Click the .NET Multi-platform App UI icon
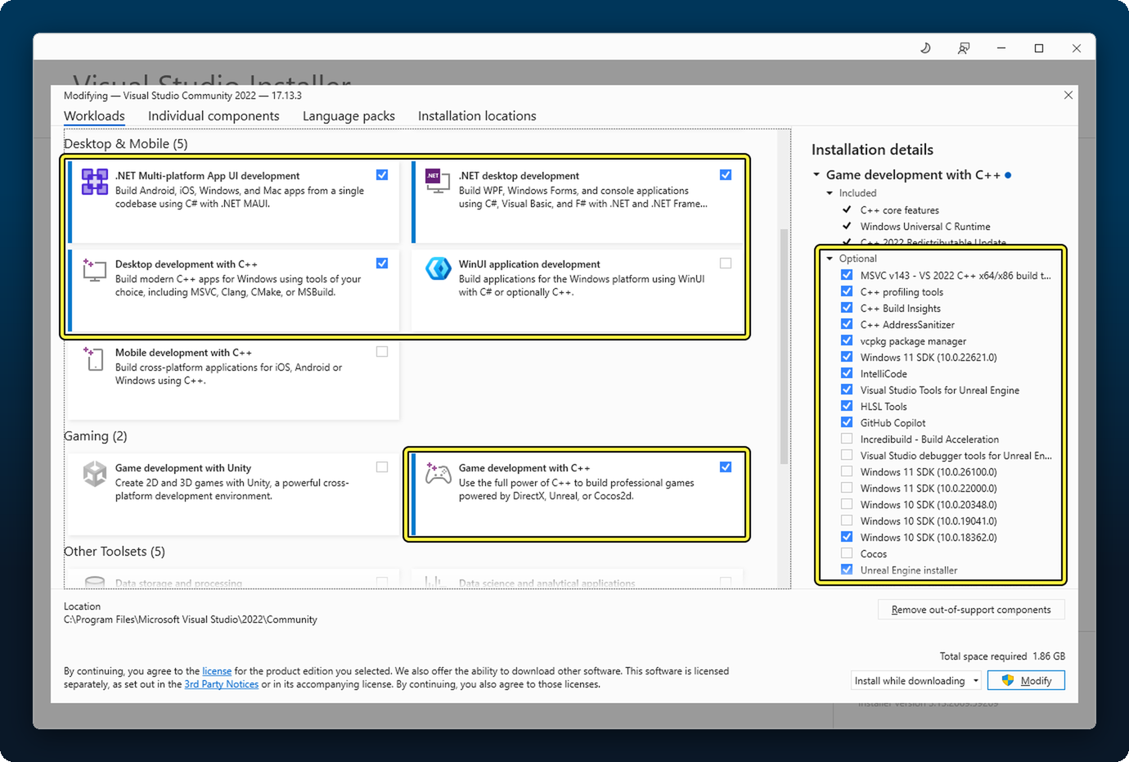The height and width of the screenshot is (762, 1129). 95,182
